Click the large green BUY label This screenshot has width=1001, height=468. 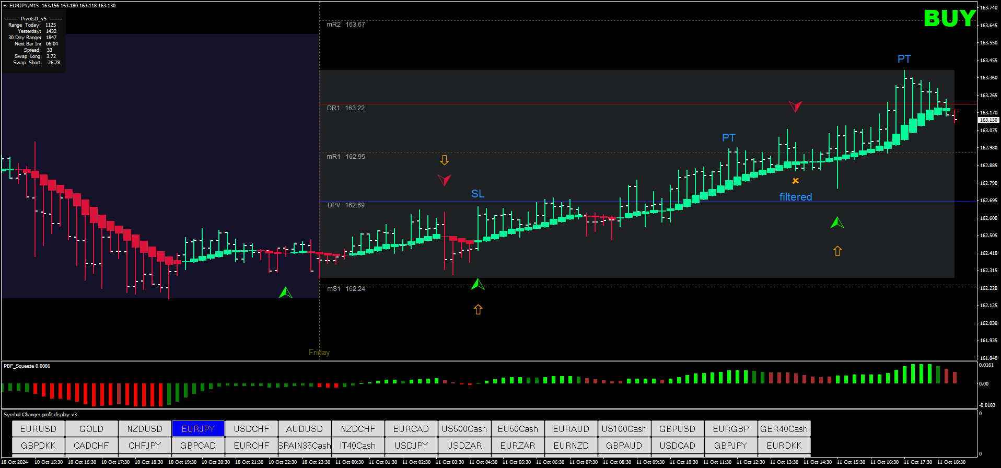949,19
